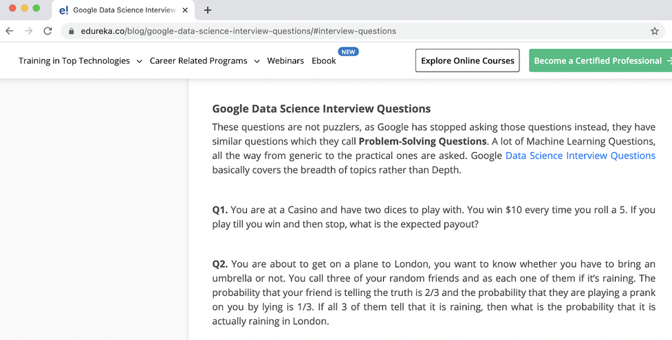Click the macOS green fullscreen window button

click(x=36, y=8)
